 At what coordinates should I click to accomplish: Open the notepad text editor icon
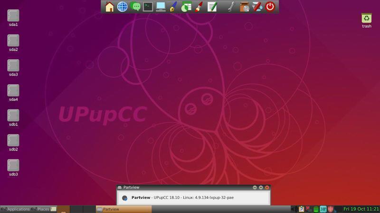click(212, 7)
